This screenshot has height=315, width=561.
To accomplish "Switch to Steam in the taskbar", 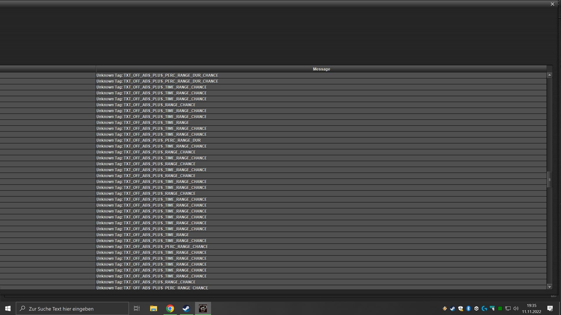I will (x=186, y=308).
